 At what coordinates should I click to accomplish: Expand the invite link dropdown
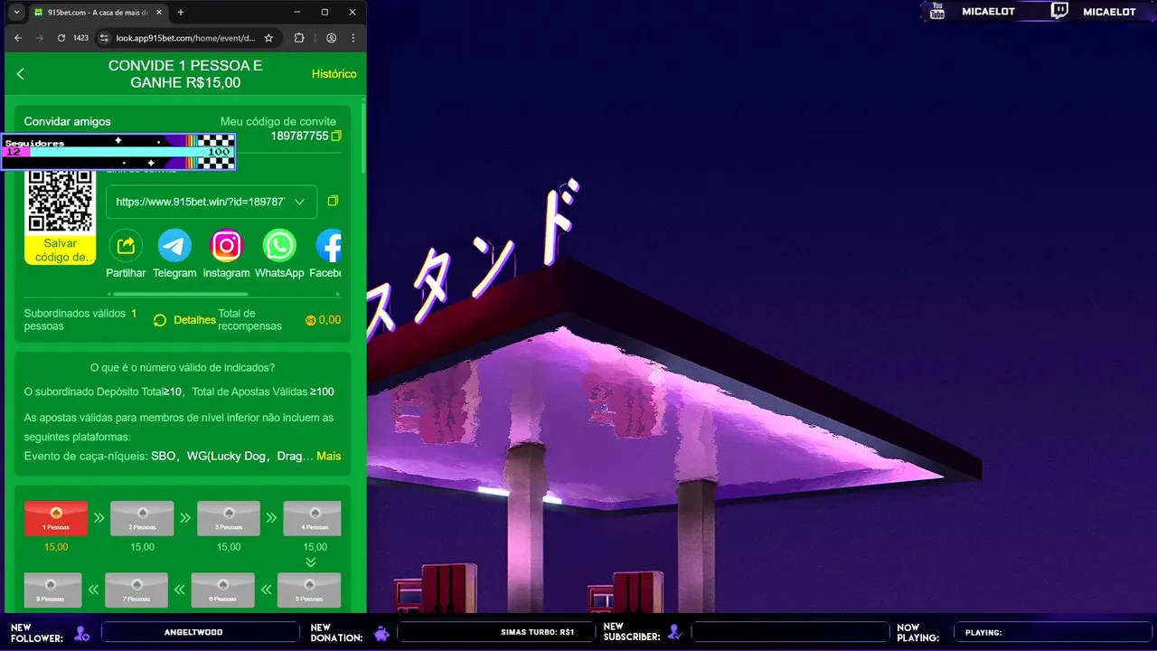(x=300, y=202)
